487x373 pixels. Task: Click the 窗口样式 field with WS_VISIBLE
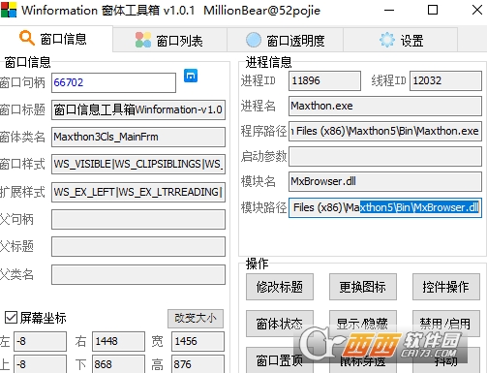[x=138, y=164]
